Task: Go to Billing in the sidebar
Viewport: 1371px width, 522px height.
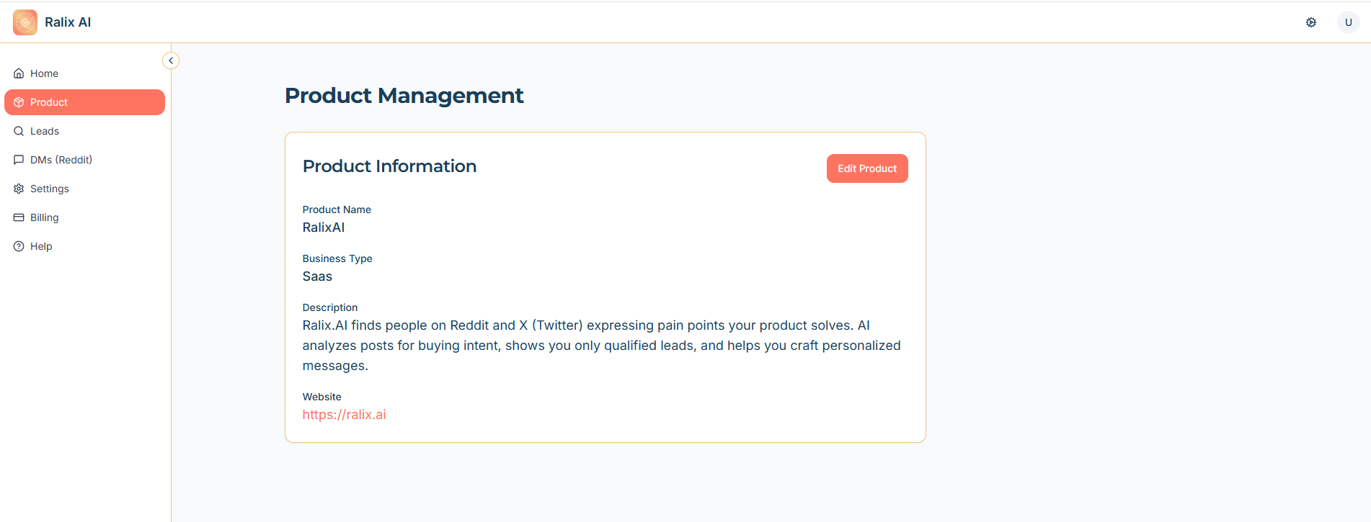Action: 44,217
